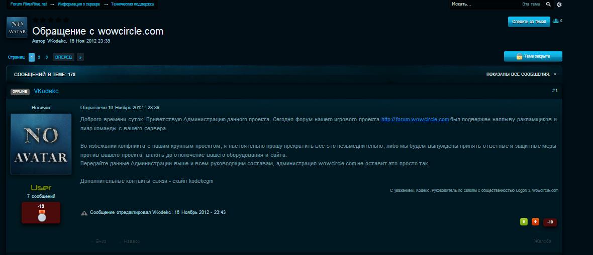Click the magnifier search icon
593x255 pixels.
pos(548,5)
